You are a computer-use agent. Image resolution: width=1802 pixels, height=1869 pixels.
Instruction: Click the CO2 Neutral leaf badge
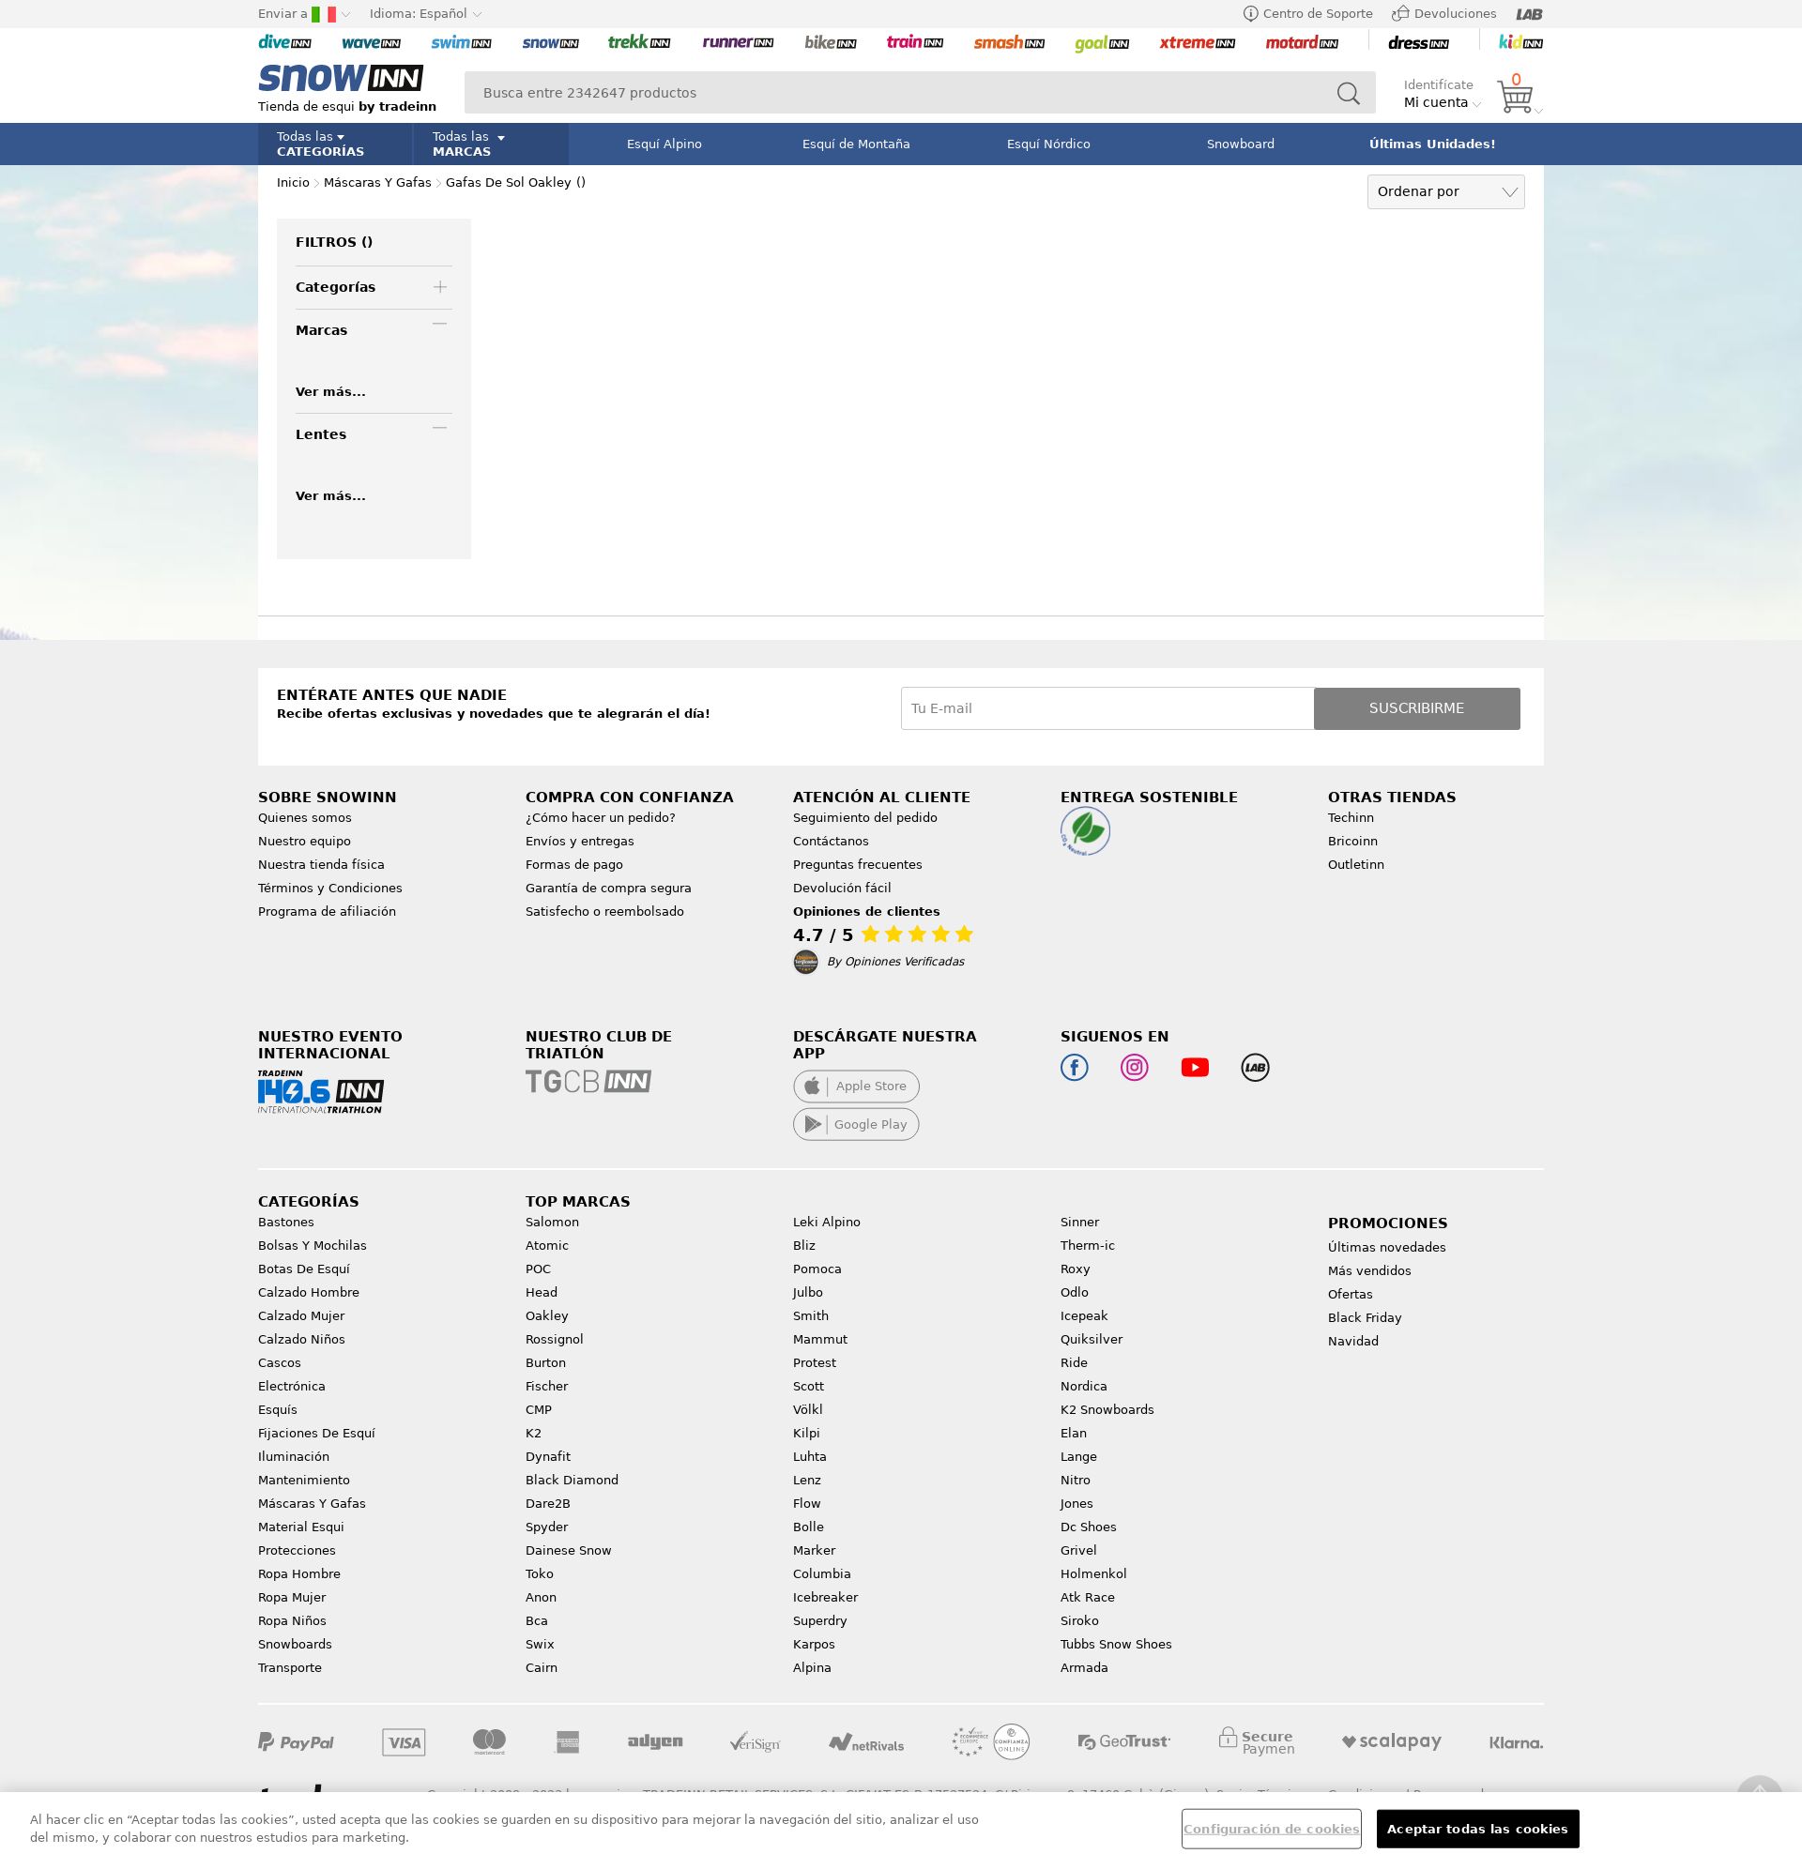coord(1086,831)
